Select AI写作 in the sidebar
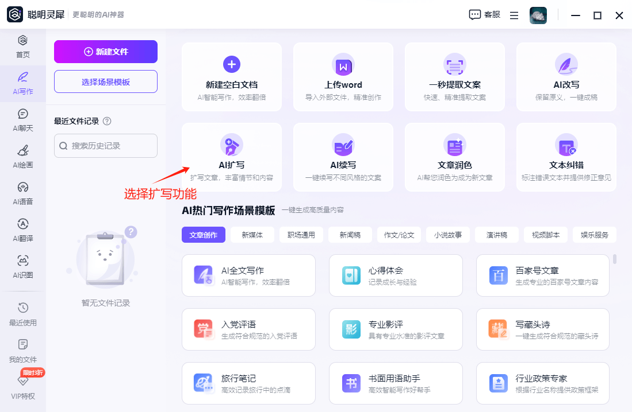 pyautogui.click(x=23, y=84)
